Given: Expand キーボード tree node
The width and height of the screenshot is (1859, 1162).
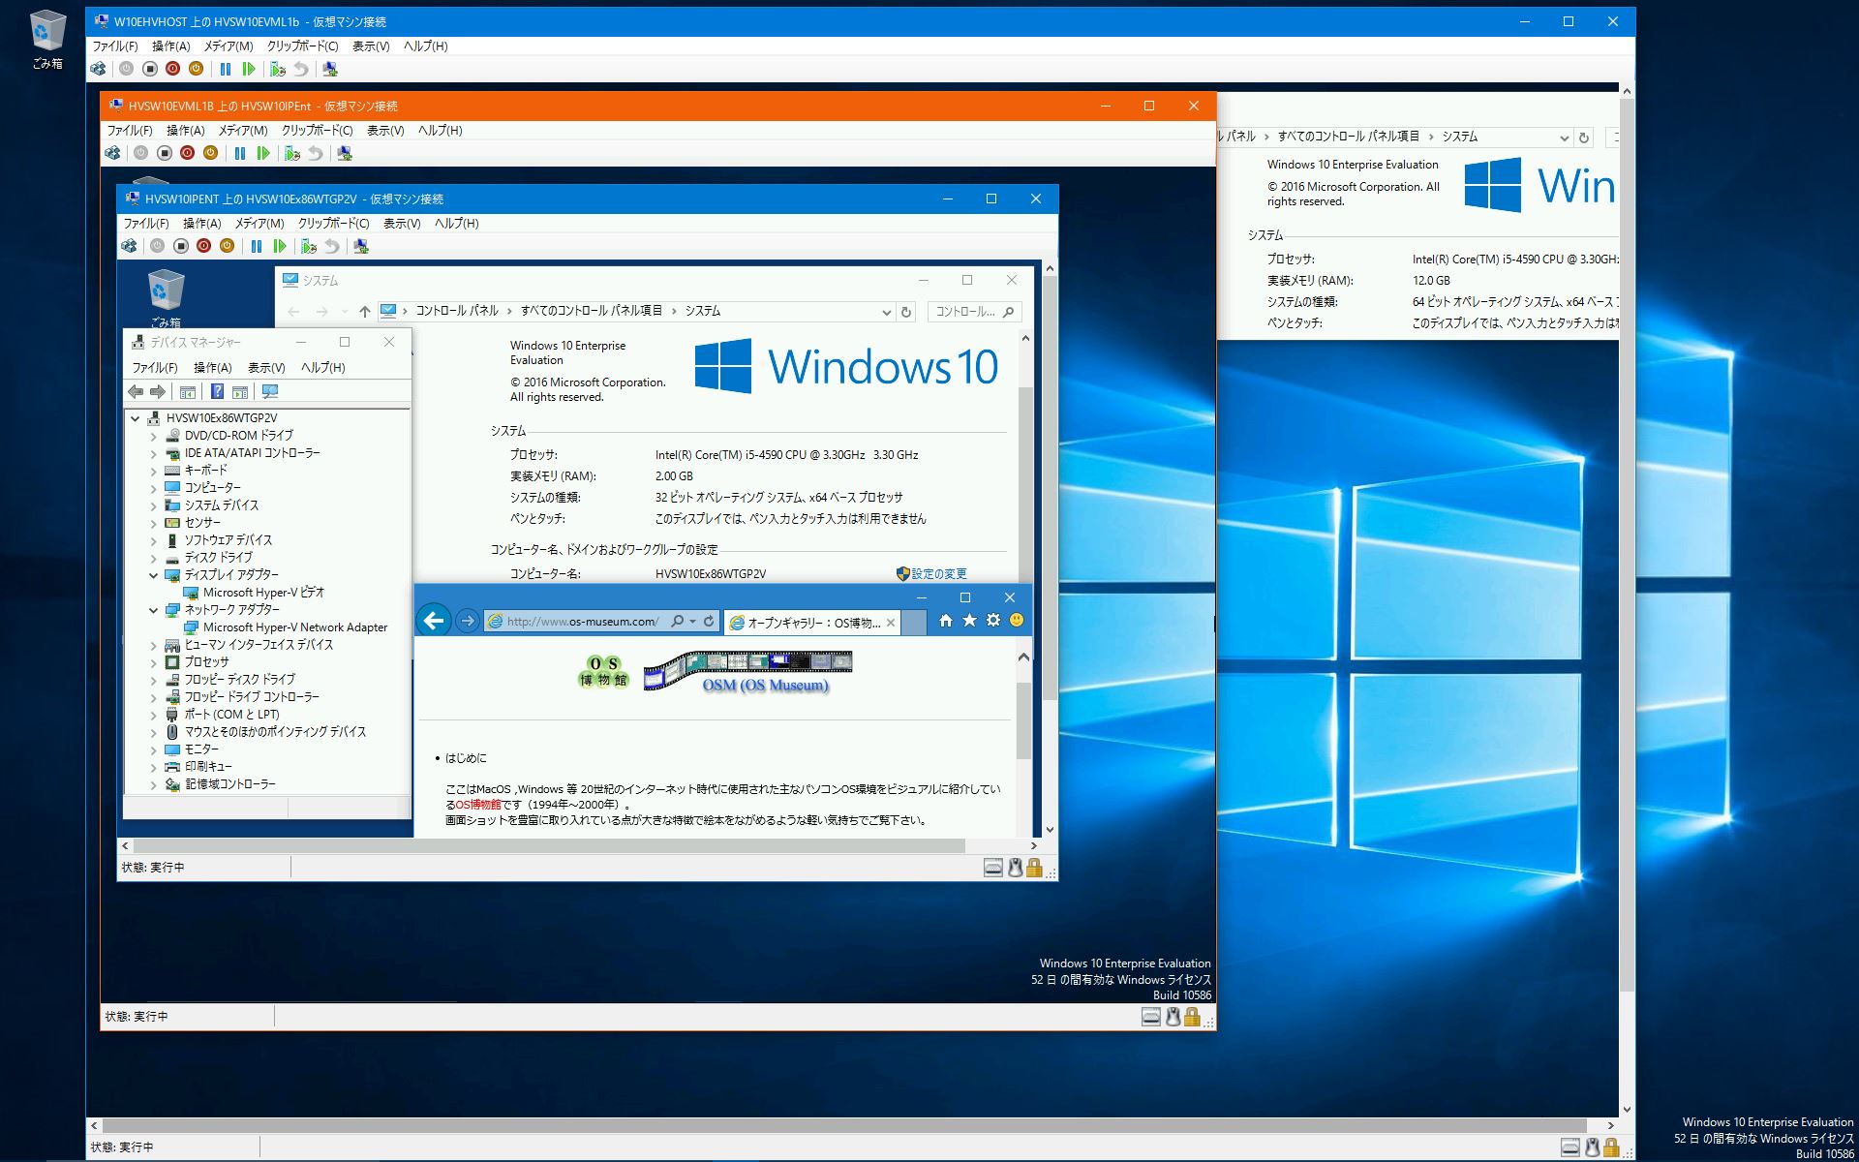Looking at the screenshot, I should pos(153,471).
